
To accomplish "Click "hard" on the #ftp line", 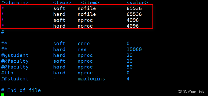I will [x=59, y=73].
